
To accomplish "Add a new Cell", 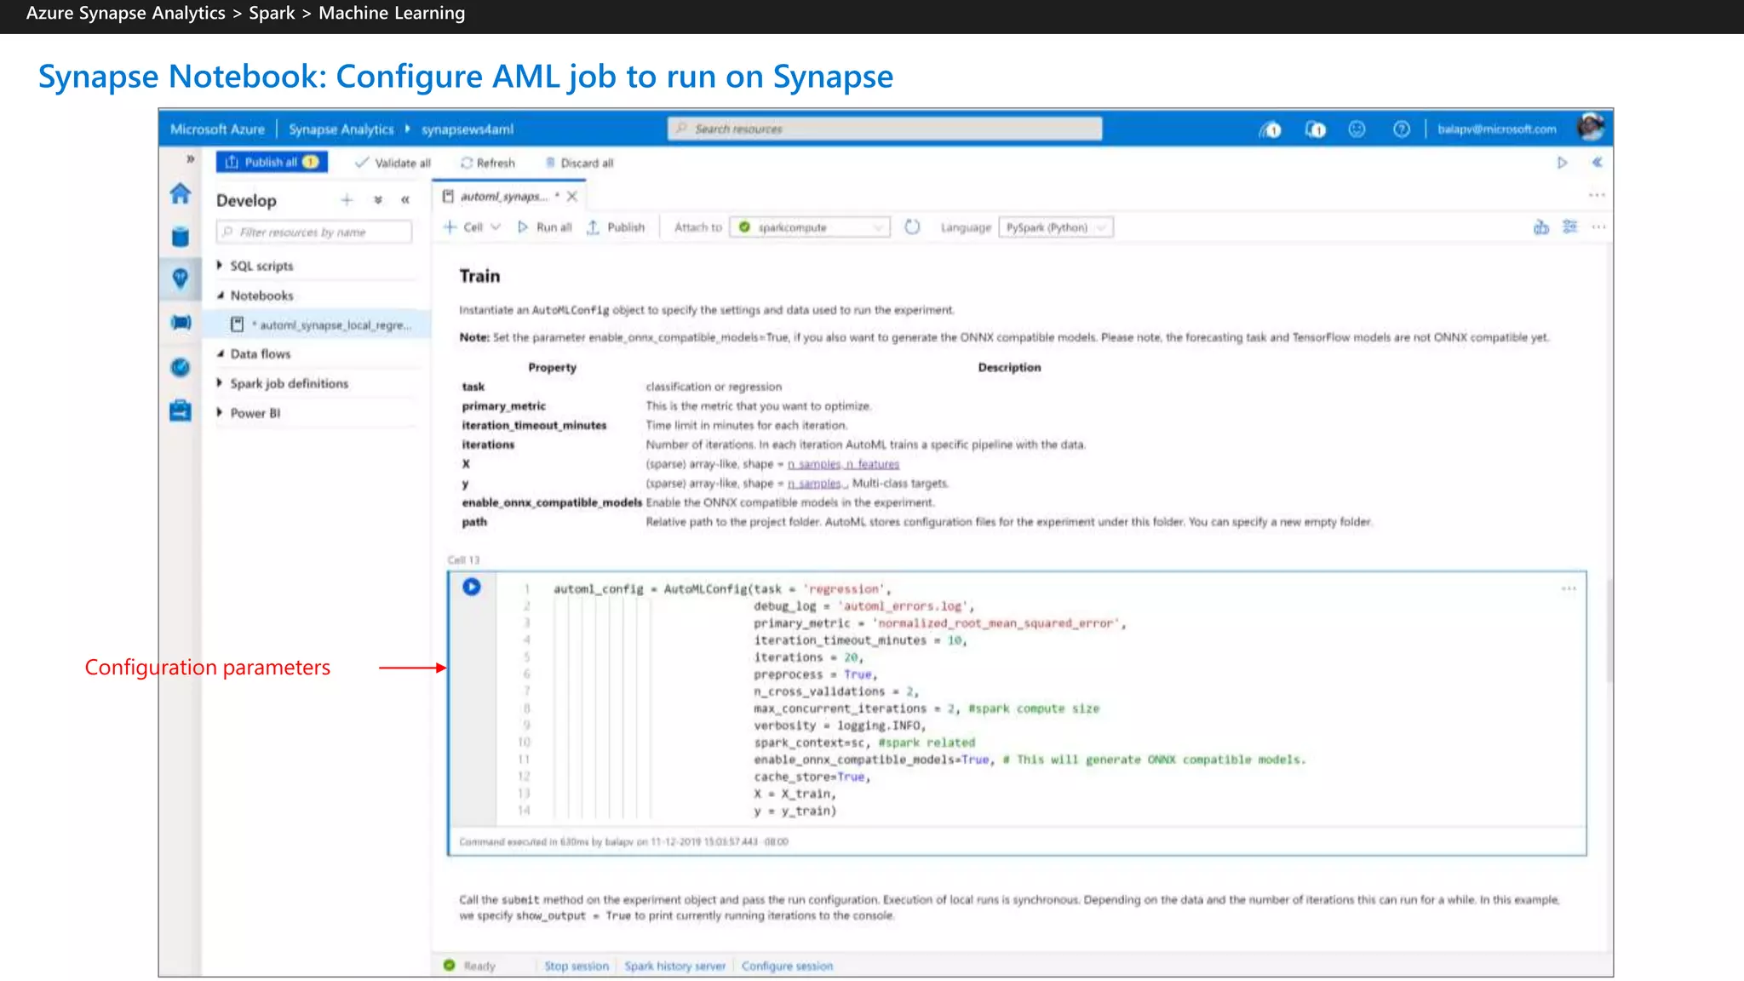I will pyautogui.click(x=463, y=227).
